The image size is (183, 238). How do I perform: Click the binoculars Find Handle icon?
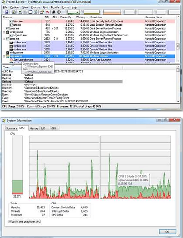pos(54,12)
